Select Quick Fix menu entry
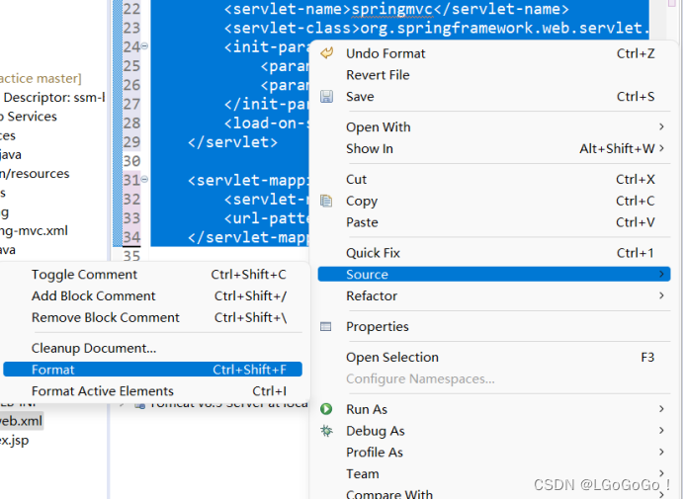 tap(494, 253)
